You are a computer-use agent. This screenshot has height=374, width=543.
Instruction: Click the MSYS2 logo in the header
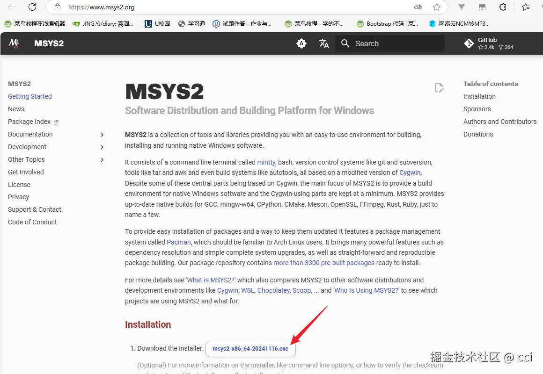click(14, 43)
